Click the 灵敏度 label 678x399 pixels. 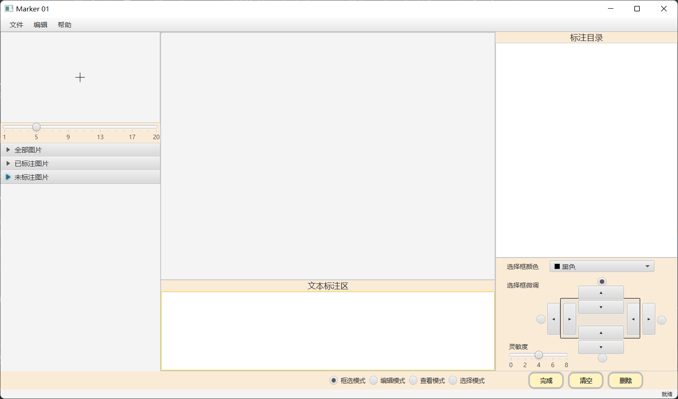coord(518,347)
